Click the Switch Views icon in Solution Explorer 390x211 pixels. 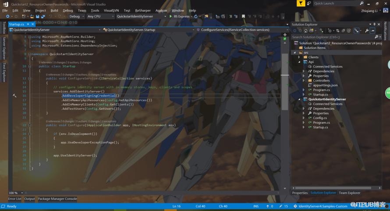(311, 31)
